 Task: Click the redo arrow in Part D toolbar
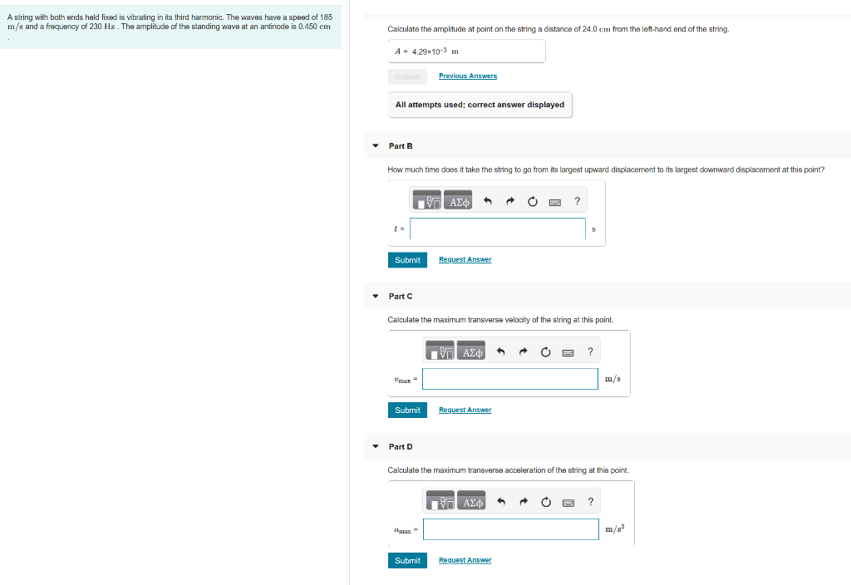524,500
